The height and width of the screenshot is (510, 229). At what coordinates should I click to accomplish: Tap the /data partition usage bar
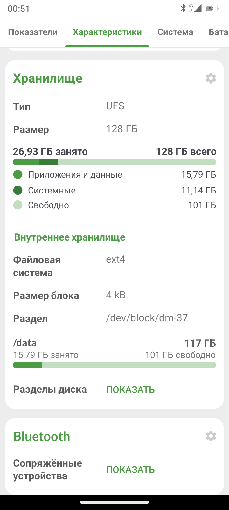(114, 365)
